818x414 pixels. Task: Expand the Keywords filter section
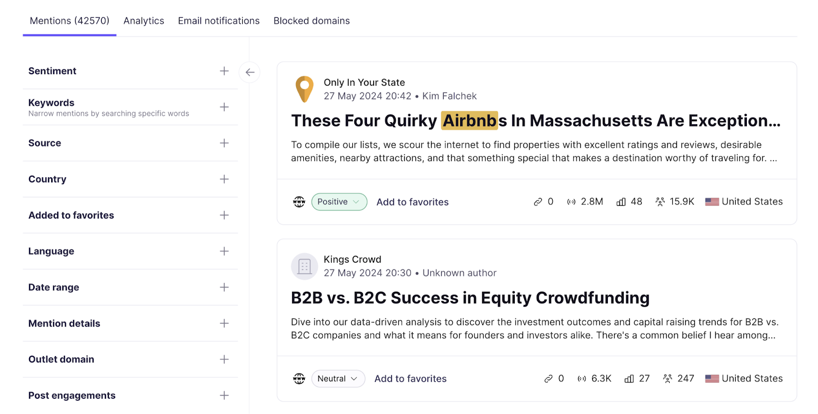224,107
